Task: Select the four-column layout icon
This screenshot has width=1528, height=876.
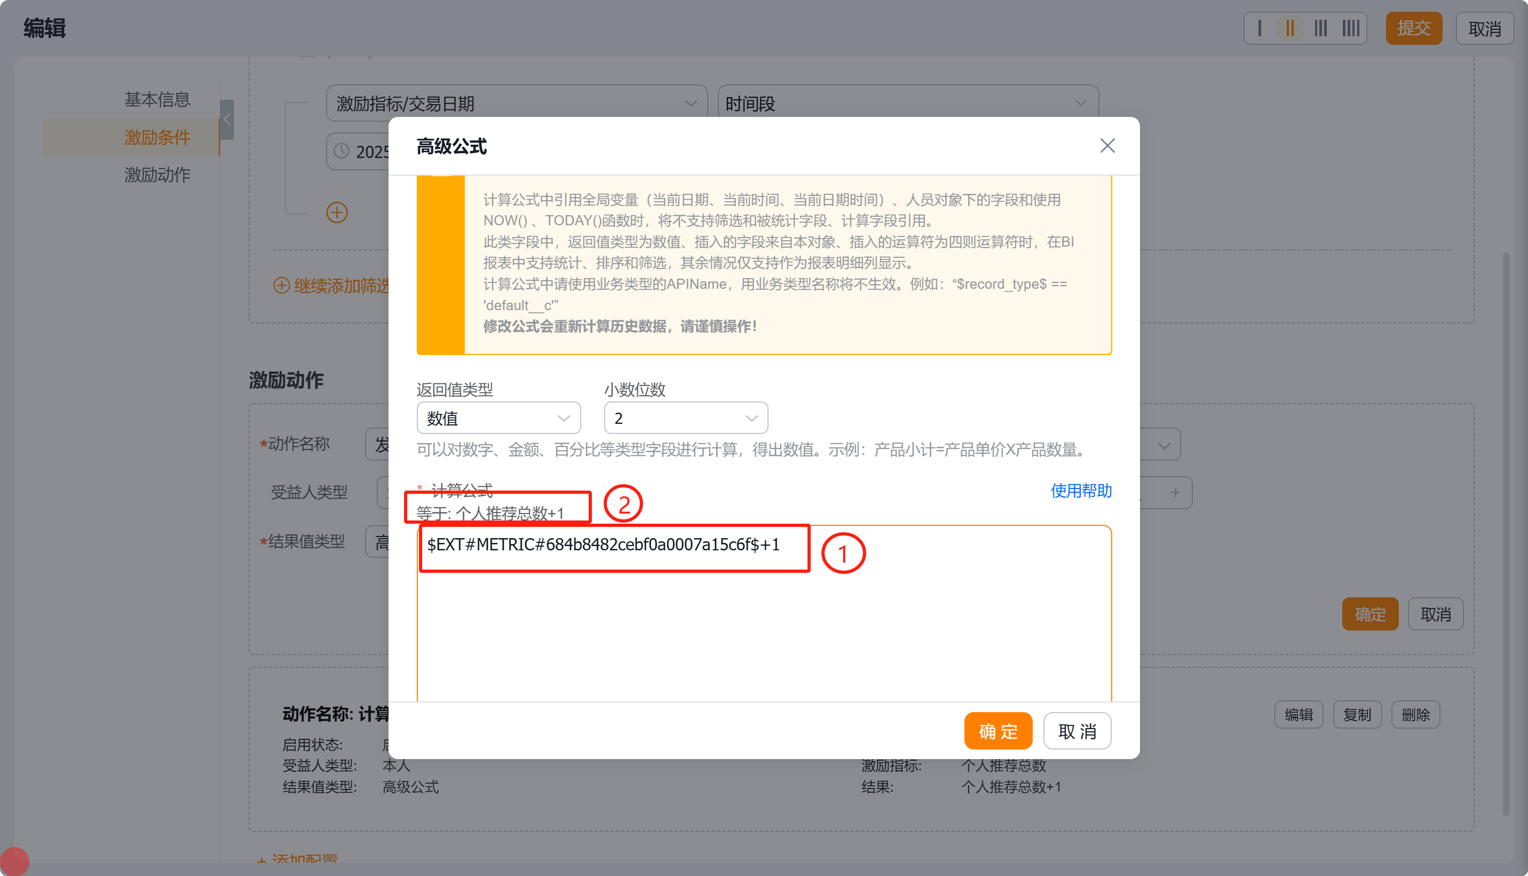Action: [x=1351, y=28]
